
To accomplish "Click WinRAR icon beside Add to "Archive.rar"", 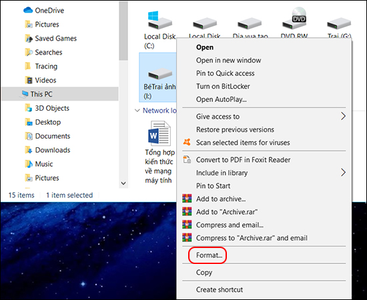I will [187, 211].
